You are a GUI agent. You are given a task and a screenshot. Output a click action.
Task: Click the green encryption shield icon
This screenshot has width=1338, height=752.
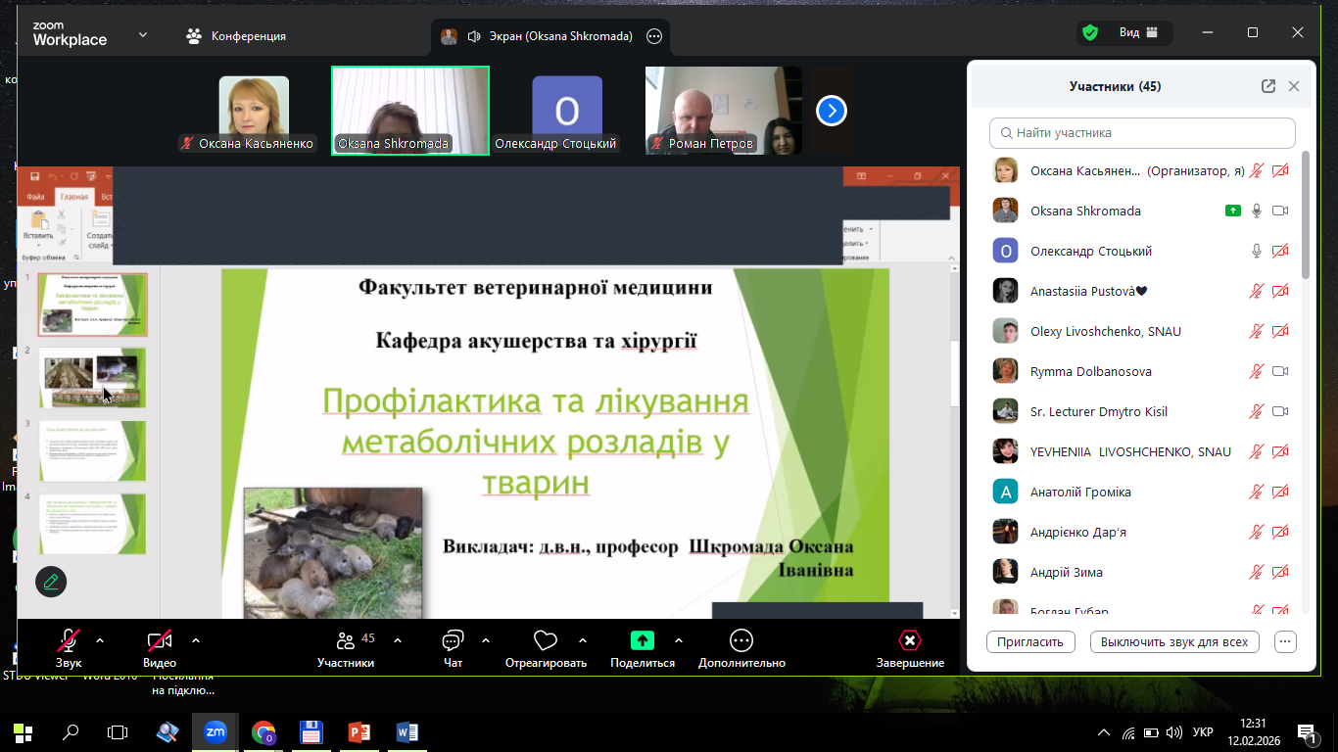click(1089, 33)
